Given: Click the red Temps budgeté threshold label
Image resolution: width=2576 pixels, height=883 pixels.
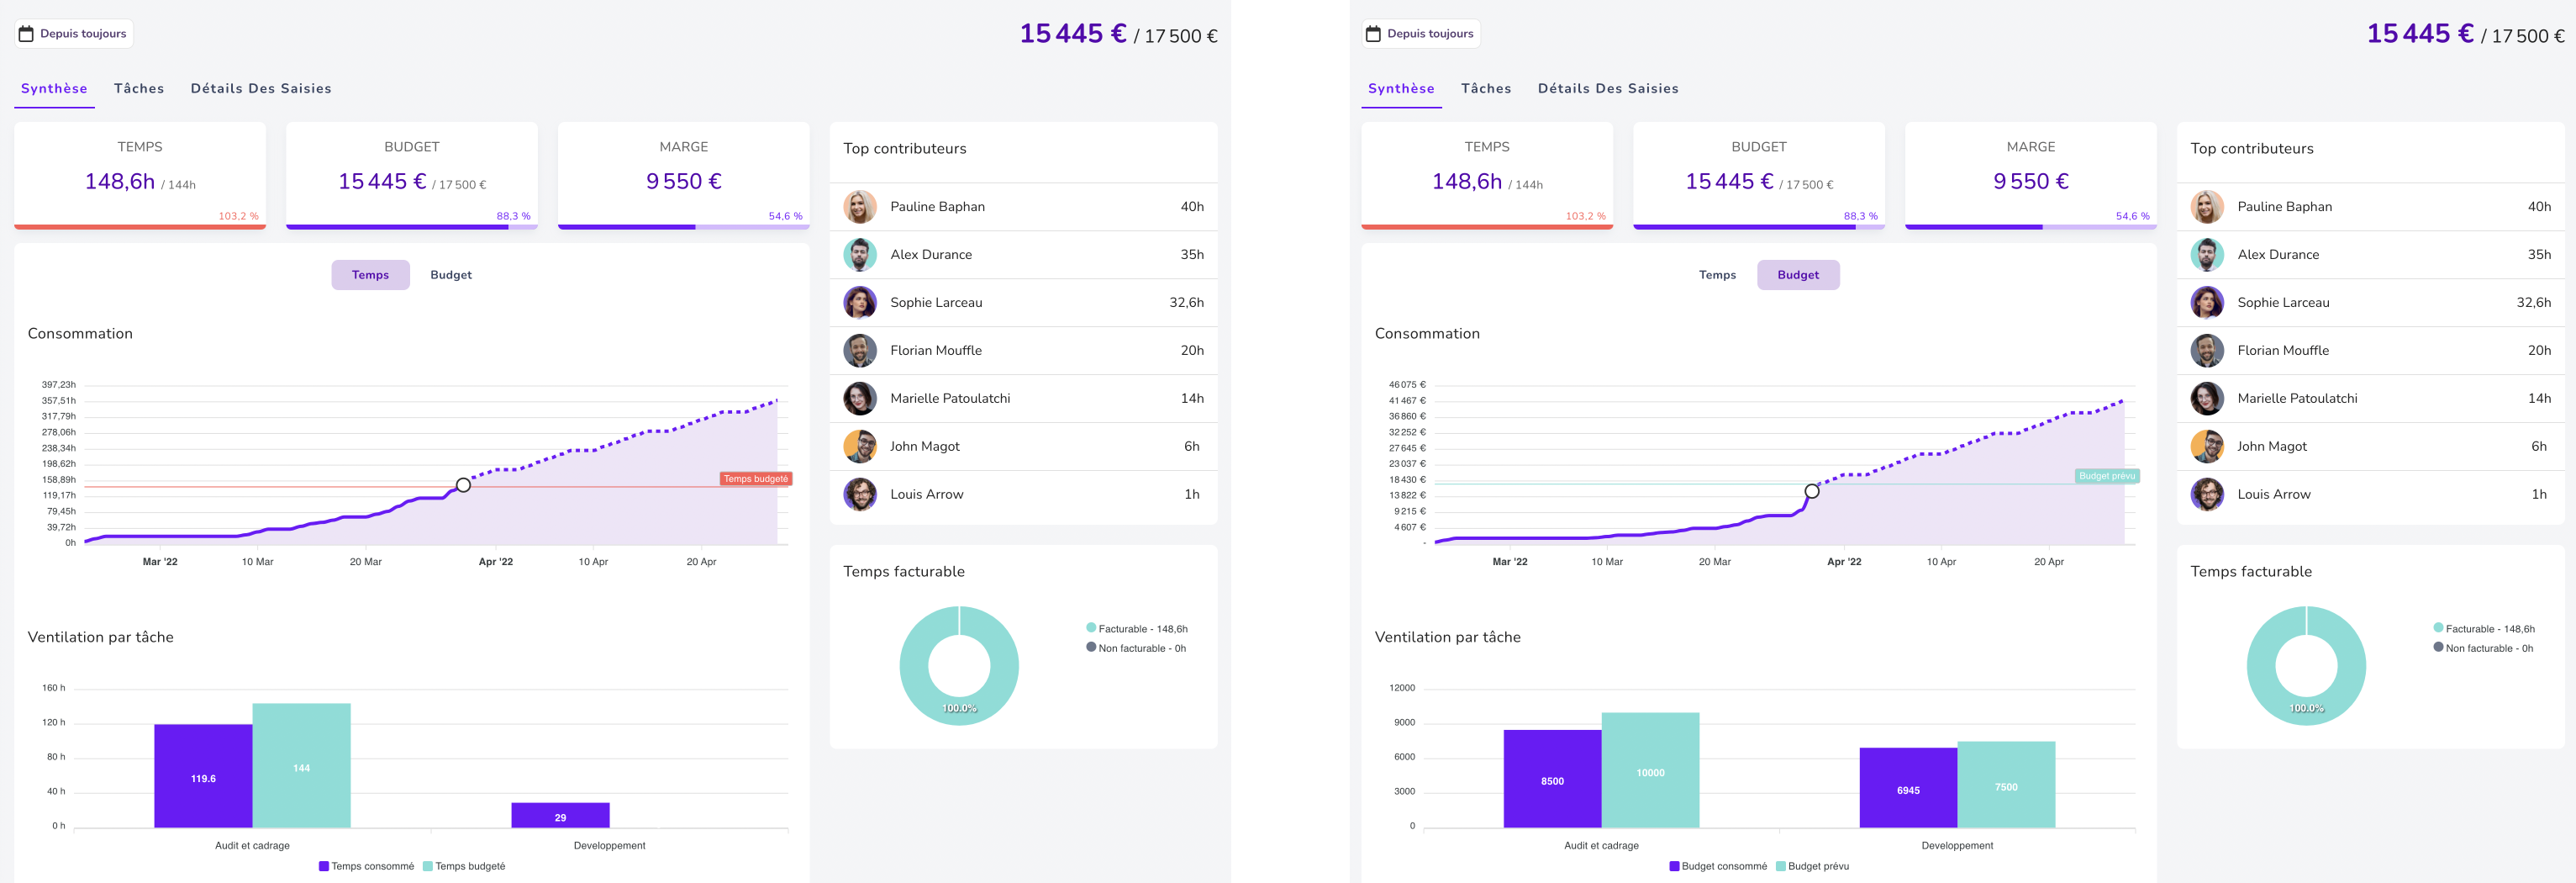Looking at the screenshot, I should [x=756, y=479].
